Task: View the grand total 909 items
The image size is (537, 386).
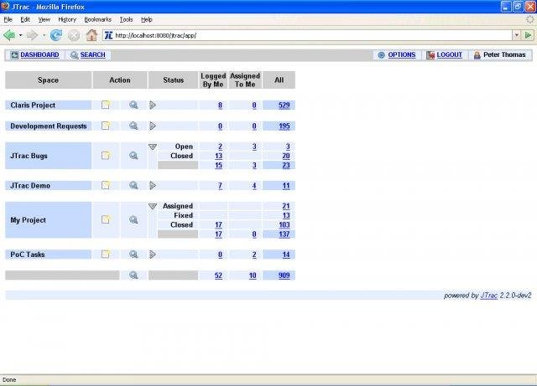Action: (284, 275)
